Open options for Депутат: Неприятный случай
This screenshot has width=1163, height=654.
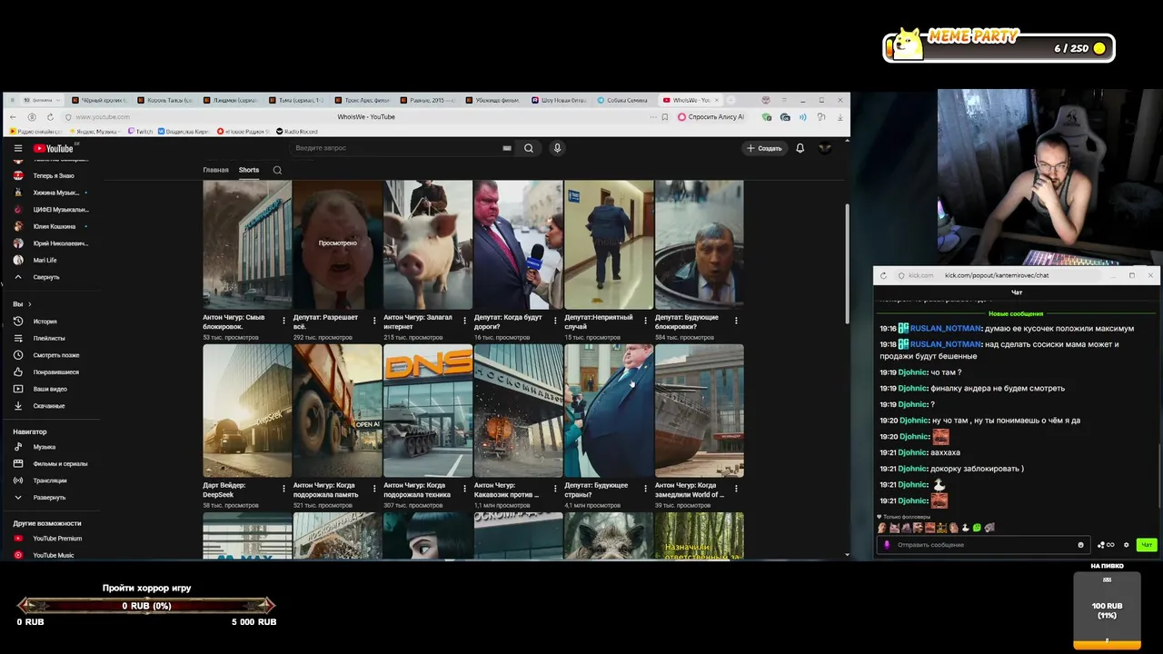pyautogui.click(x=645, y=321)
